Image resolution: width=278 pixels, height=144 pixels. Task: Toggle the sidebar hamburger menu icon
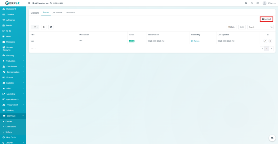pyautogui.click(x=29, y=3)
